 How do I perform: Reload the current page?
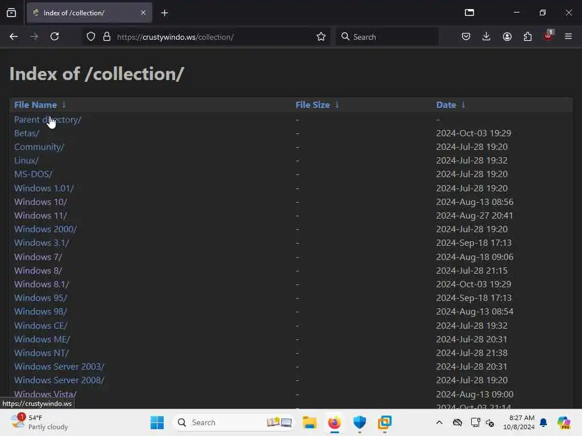coord(55,37)
